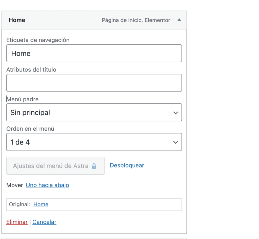The height and width of the screenshot is (239, 259).
Task: Delete the menu item via "Eliminar"
Action: (x=17, y=222)
